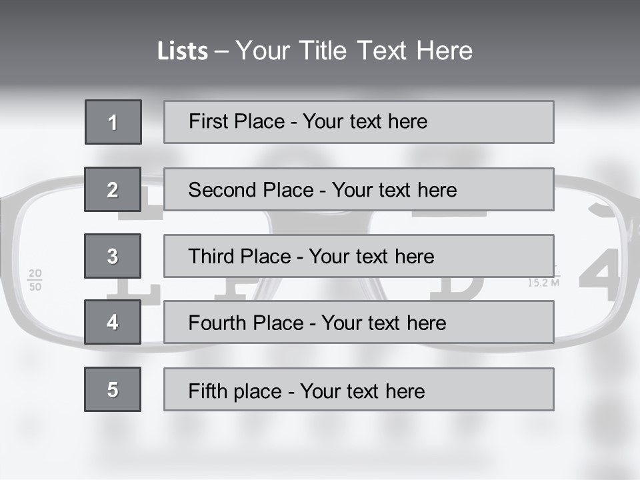Click the bold word Lists in title
640x480 pixels.
coord(183,51)
